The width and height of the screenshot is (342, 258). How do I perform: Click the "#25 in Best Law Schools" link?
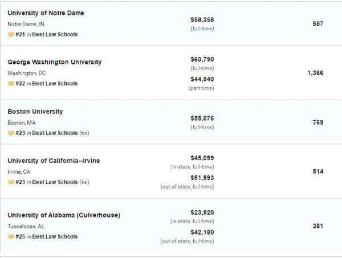[x=47, y=237]
